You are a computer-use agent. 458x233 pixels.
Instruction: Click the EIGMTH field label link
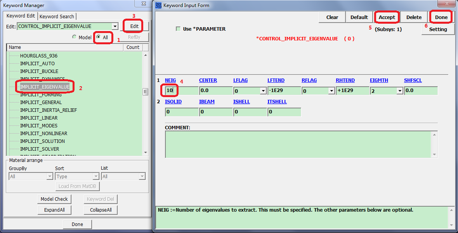tap(379, 80)
